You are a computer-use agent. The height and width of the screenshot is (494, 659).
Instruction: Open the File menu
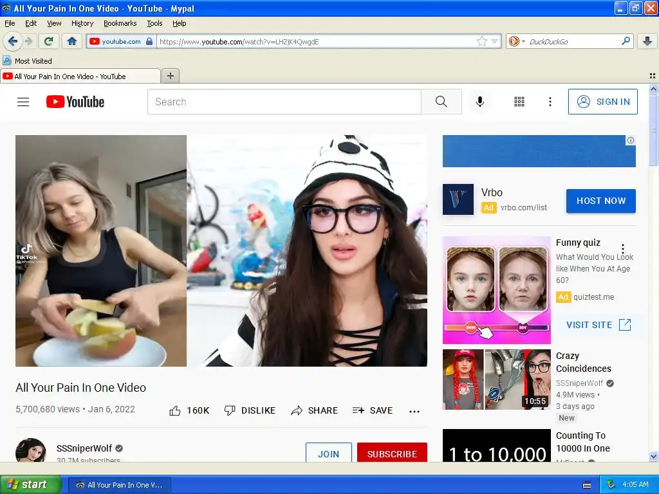pos(10,23)
